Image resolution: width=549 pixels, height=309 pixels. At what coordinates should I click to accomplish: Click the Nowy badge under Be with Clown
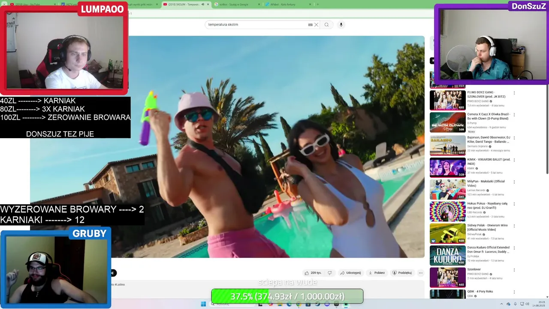[471, 132]
